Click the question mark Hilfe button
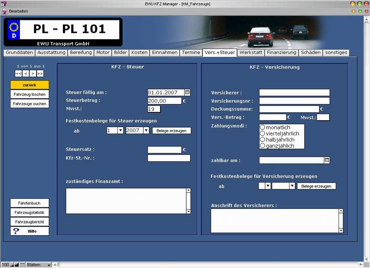This screenshot has width=370, height=268. tap(30, 231)
